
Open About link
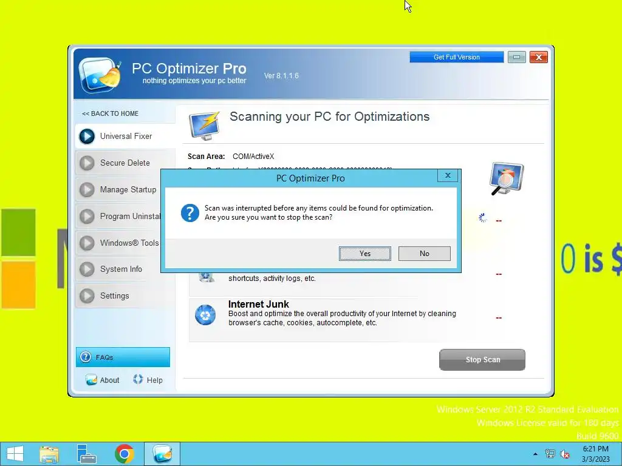tap(109, 380)
